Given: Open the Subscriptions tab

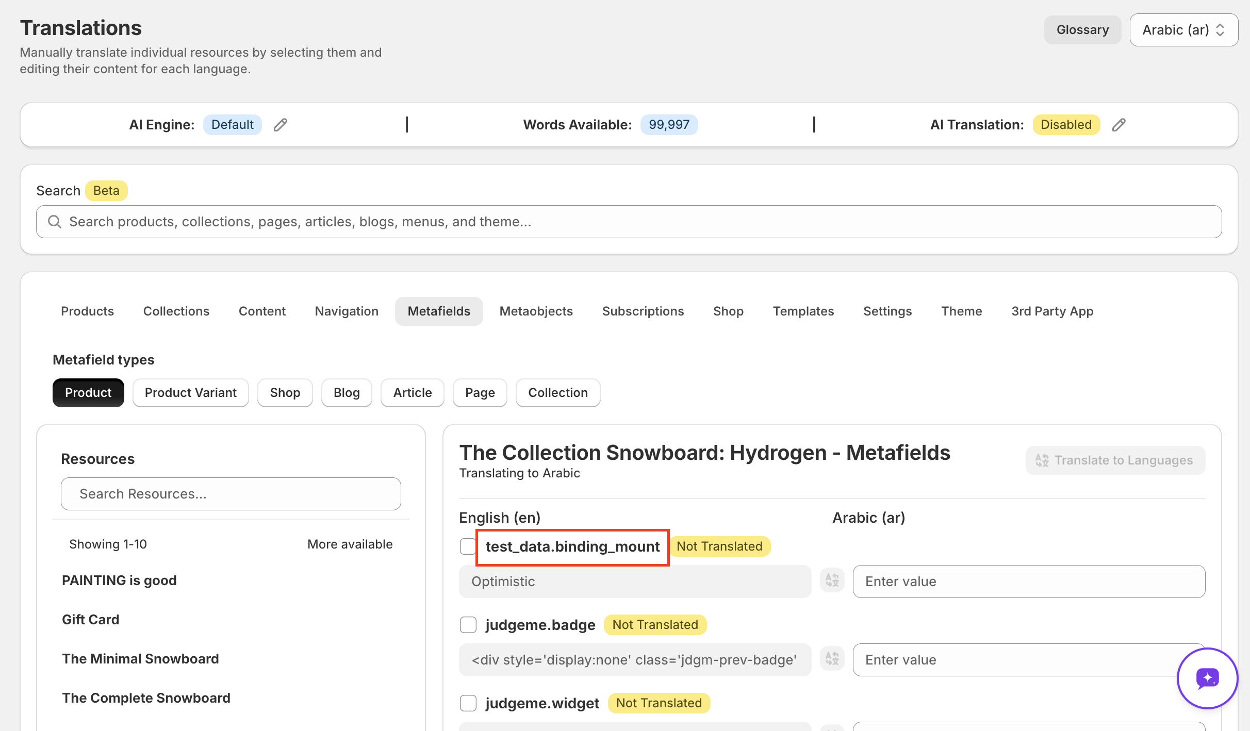Looking at the screenshot, I should pos(643,311).
